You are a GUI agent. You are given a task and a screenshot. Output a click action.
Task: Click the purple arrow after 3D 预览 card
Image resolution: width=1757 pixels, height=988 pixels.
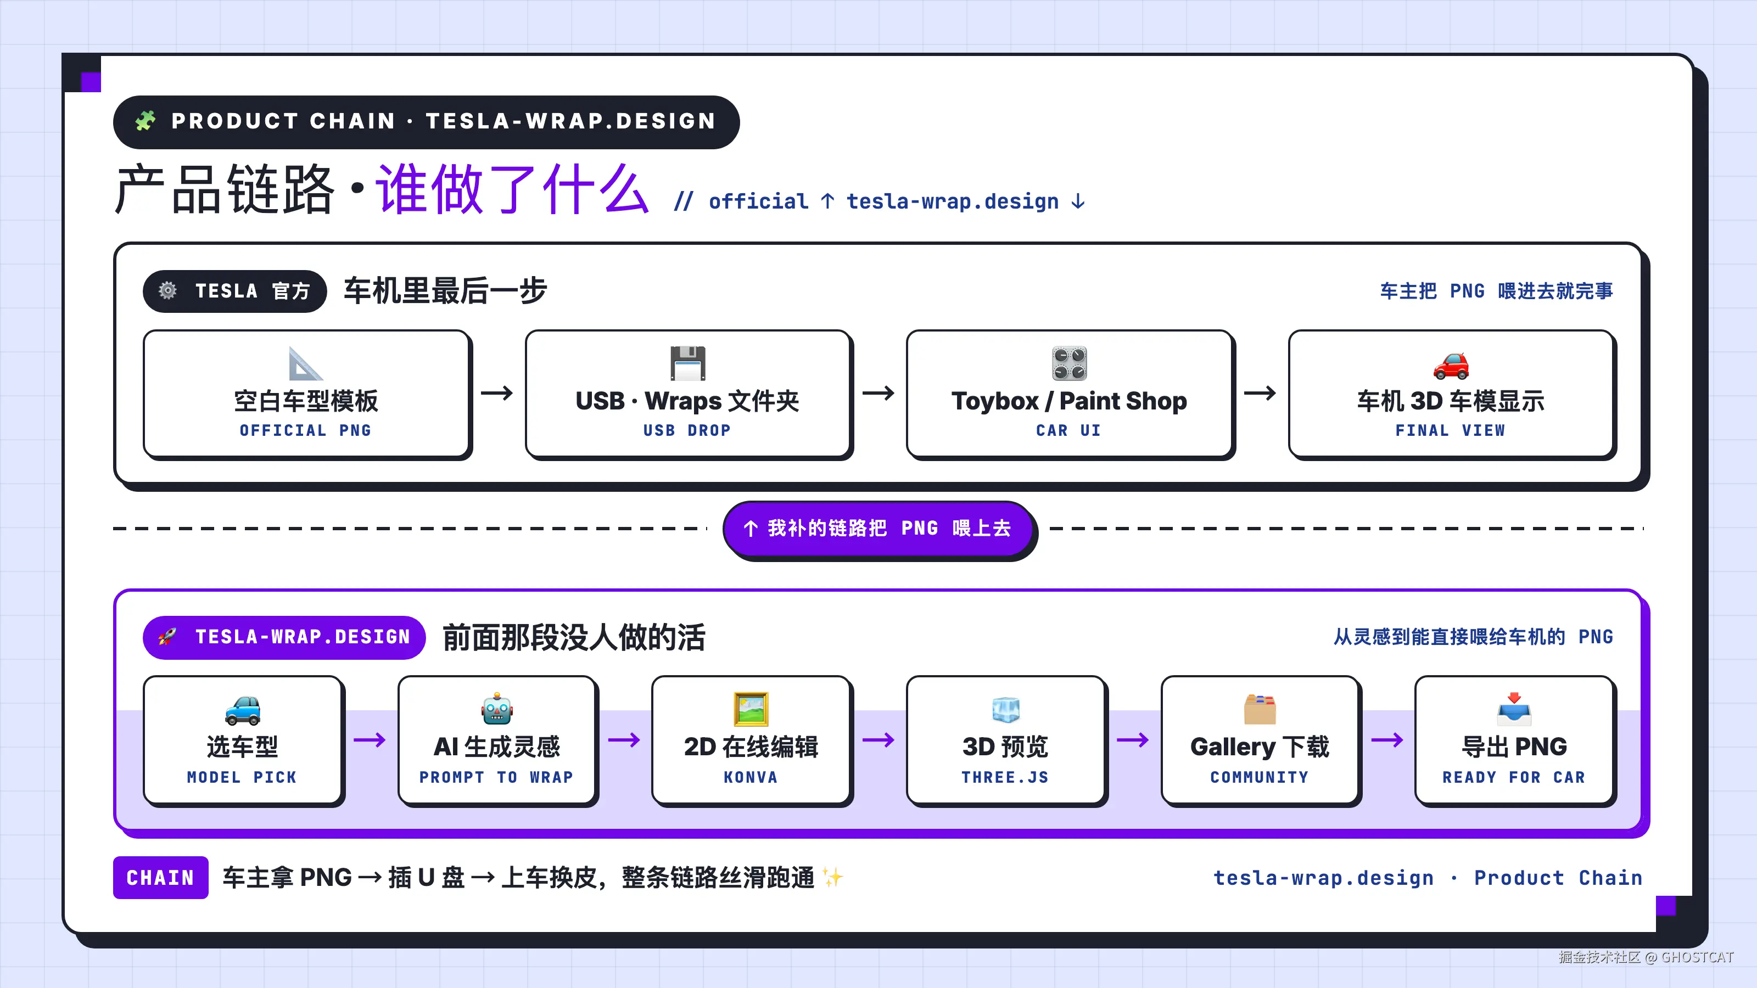point(1133,740)
